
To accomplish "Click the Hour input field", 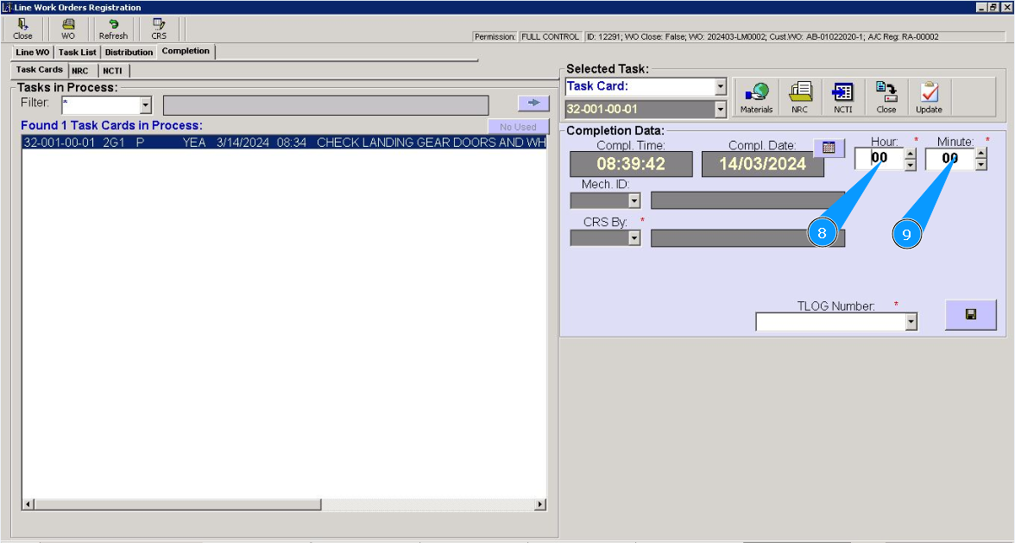I will point(879,159).
